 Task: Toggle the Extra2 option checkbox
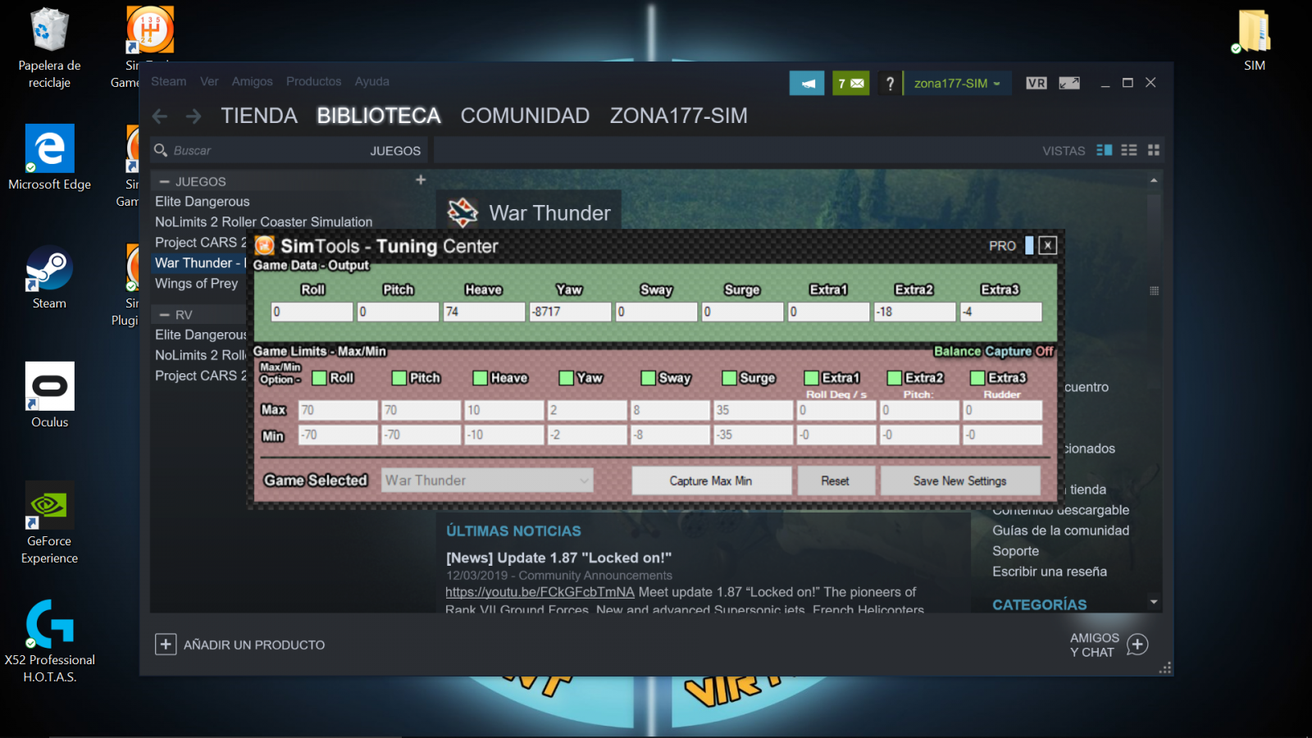(x=895, y=377)
